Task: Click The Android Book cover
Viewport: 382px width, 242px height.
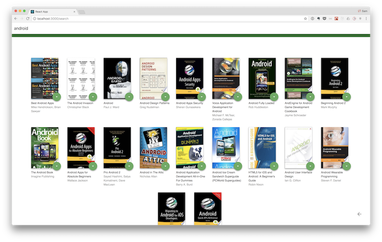Action: tap(45, 148)
